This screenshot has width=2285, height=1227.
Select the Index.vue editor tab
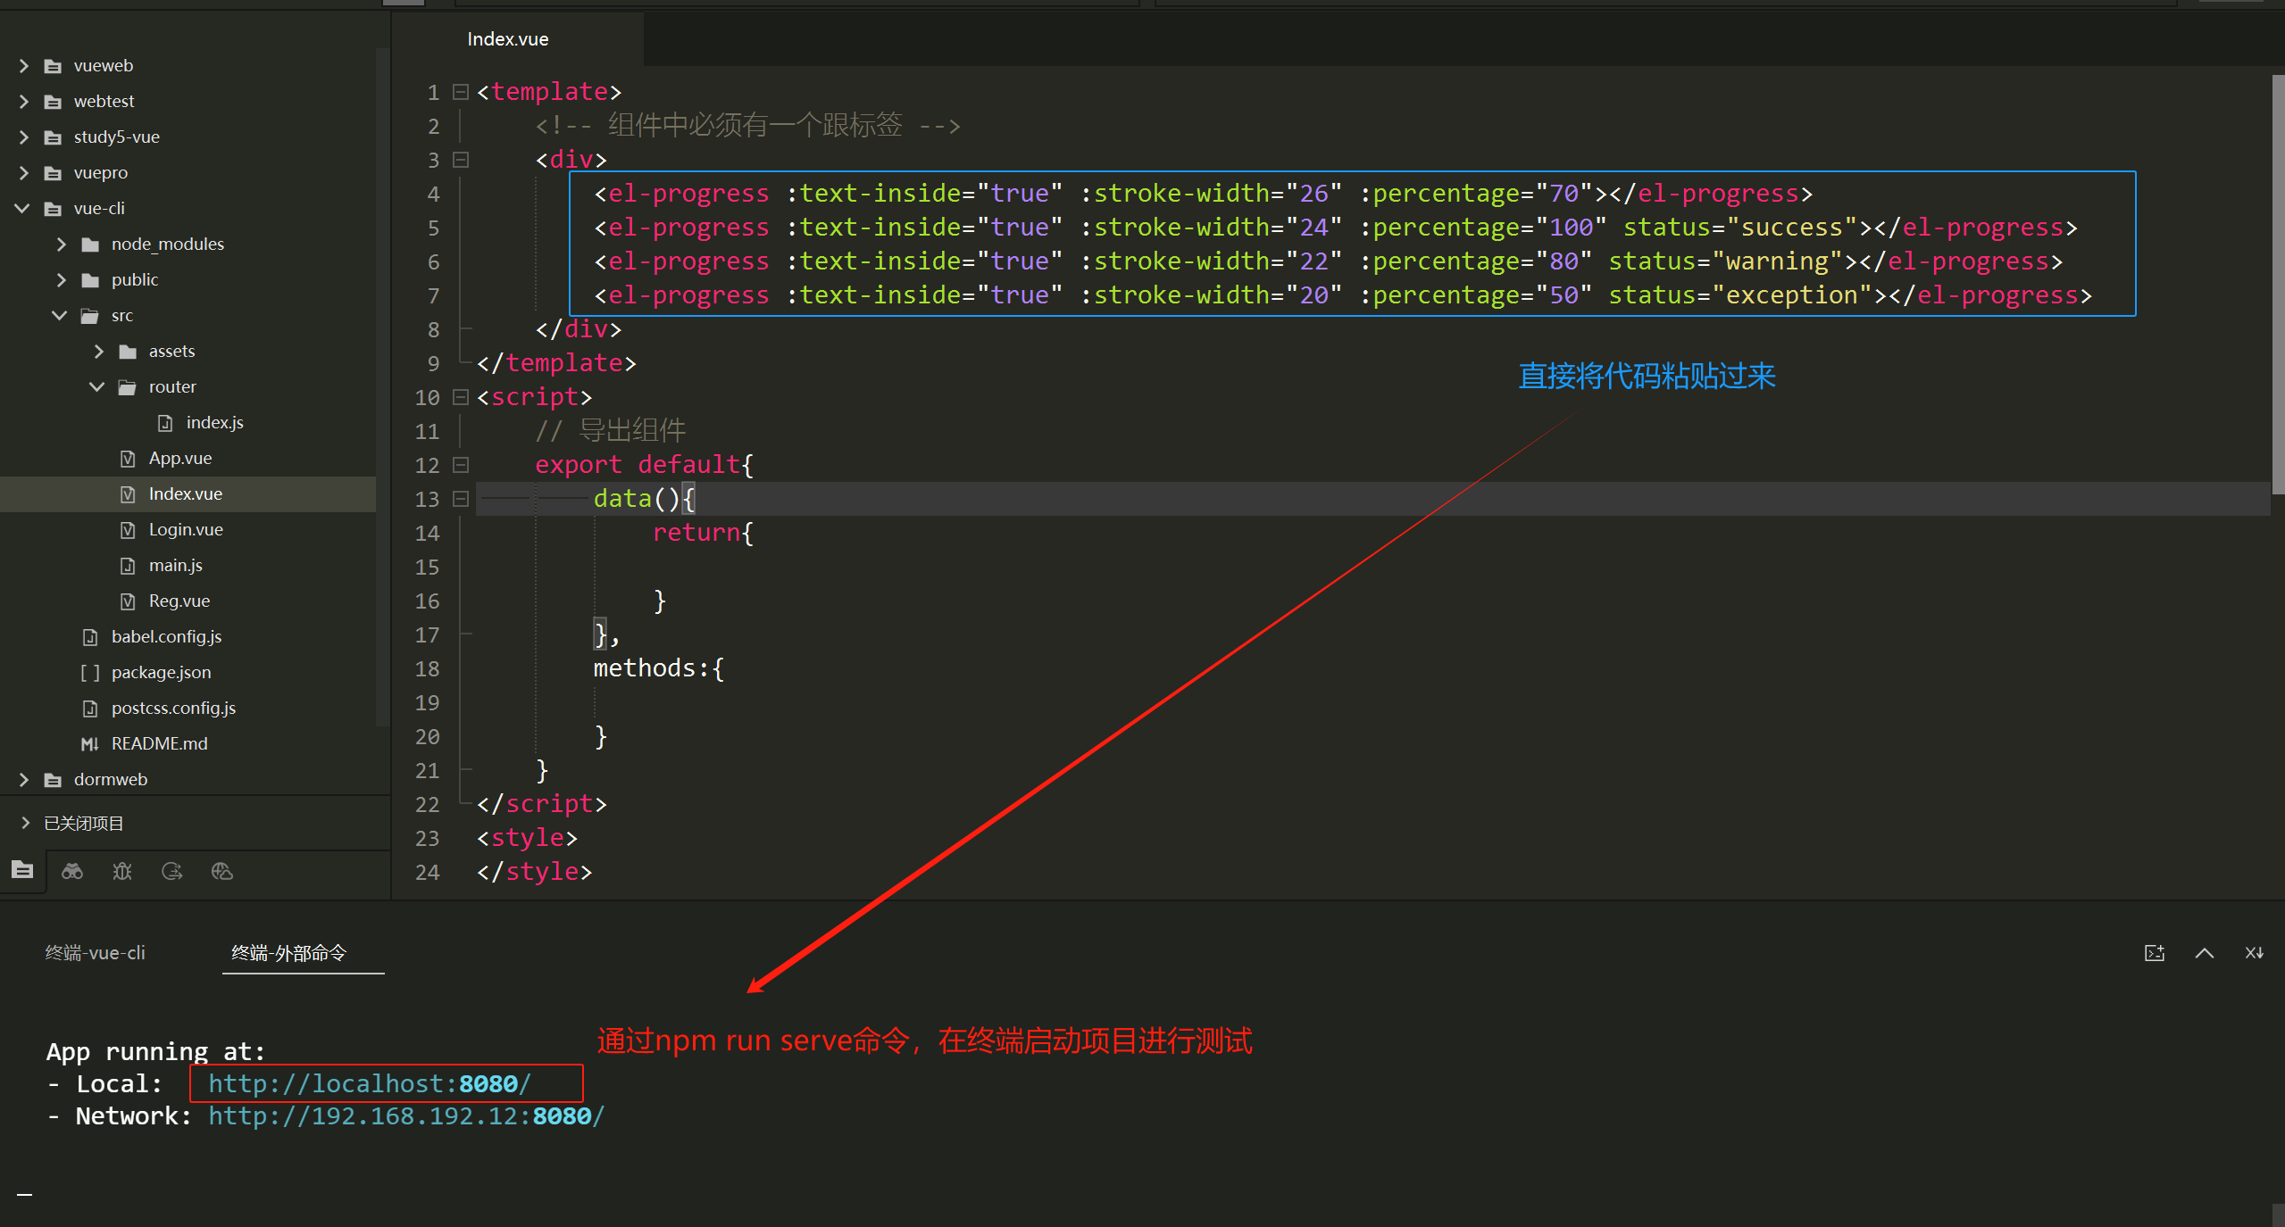tap(508, 39)
